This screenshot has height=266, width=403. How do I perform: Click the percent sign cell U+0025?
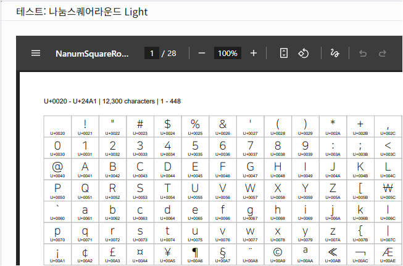click(x=196, y=126)
